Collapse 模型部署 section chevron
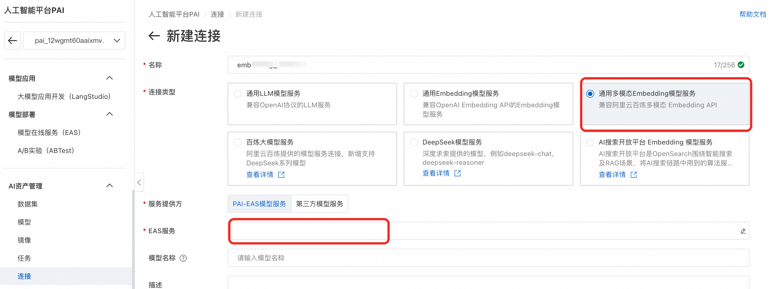Viewport: 776px width, 289px height. point(110,114)
